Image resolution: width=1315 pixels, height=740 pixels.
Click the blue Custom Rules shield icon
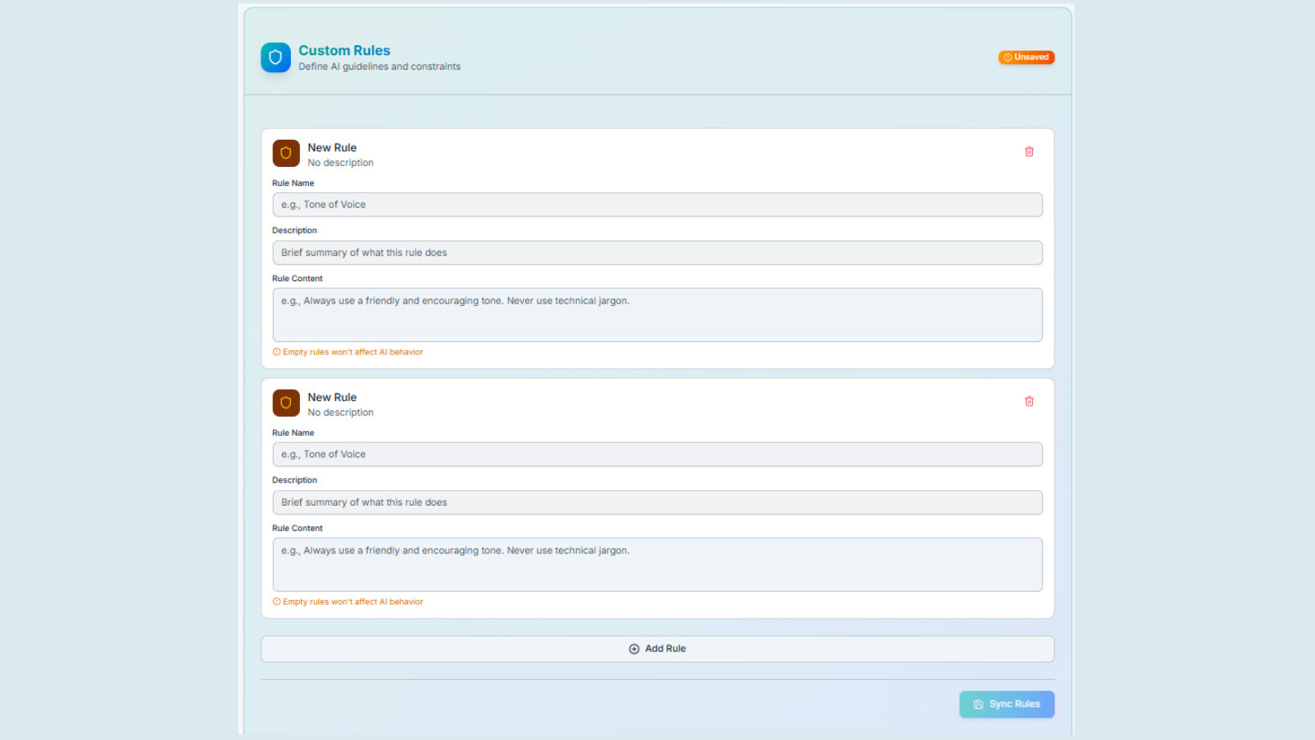pyautogui.click(x=275, y=58)
